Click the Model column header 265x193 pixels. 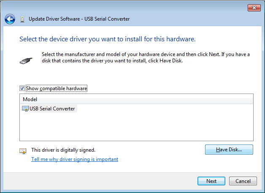tap(30, 99)
